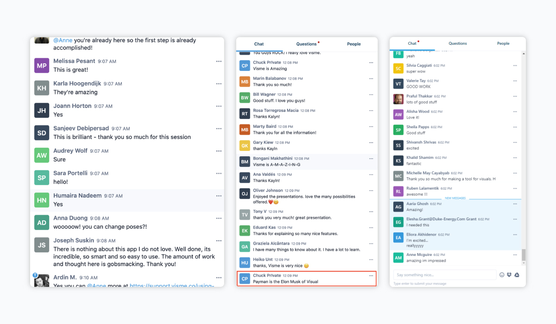Click the 'Visme is A-M-A-Z-I-N-G' message text
Viewport: 556px width, 324px height.
[x=277, y=164]
